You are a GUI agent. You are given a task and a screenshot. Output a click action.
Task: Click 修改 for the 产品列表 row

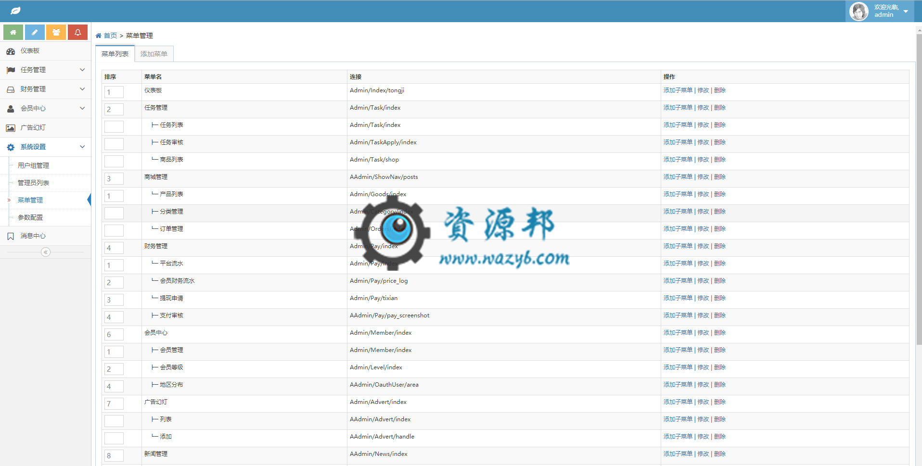click(x=703, y=194)
